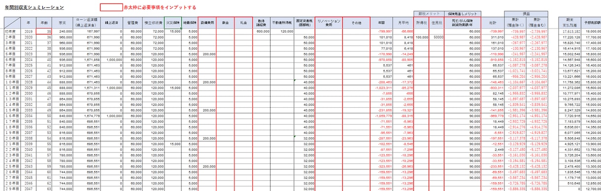
Task: Click the empty 礼金 cell in 初年度 row
Action: point(243,31)
